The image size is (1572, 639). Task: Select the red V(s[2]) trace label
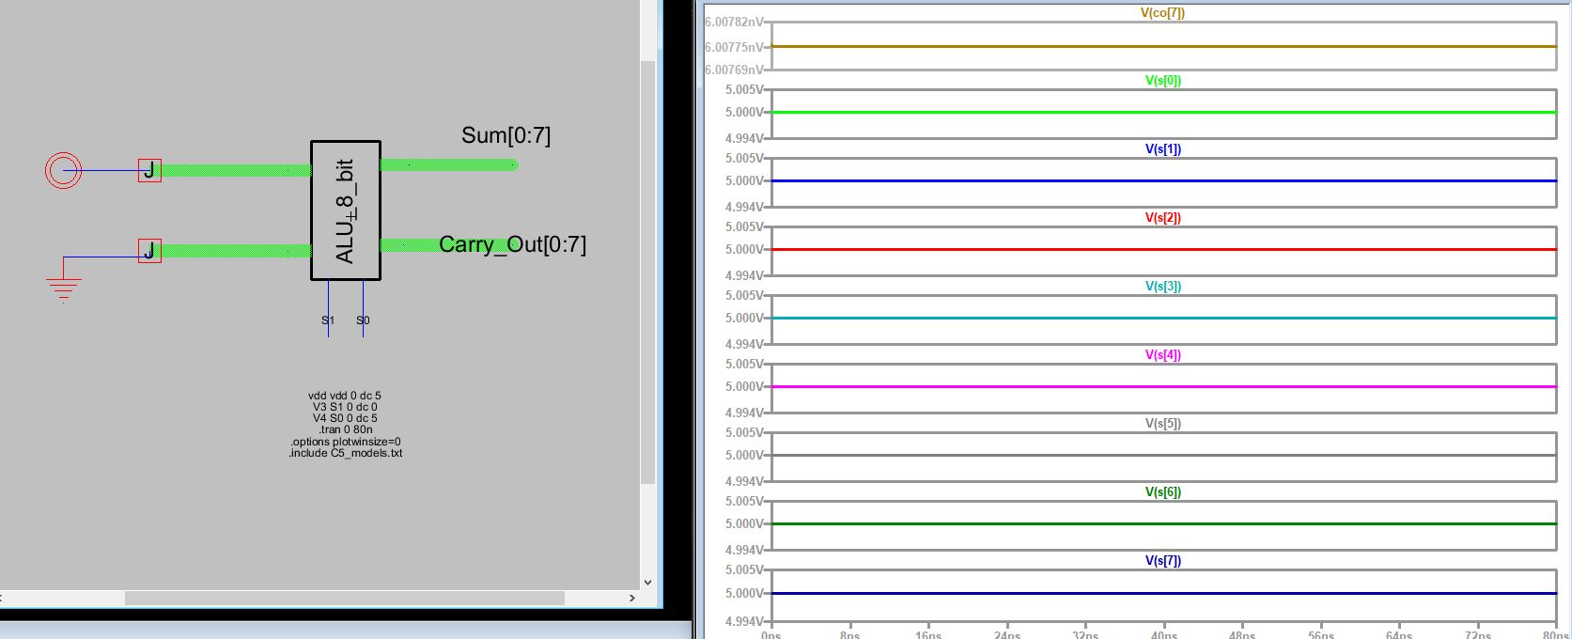[1162, 218]
